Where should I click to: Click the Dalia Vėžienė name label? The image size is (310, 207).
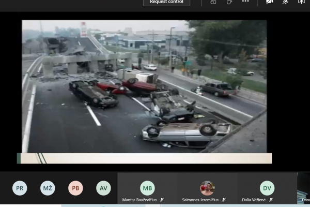254,200
